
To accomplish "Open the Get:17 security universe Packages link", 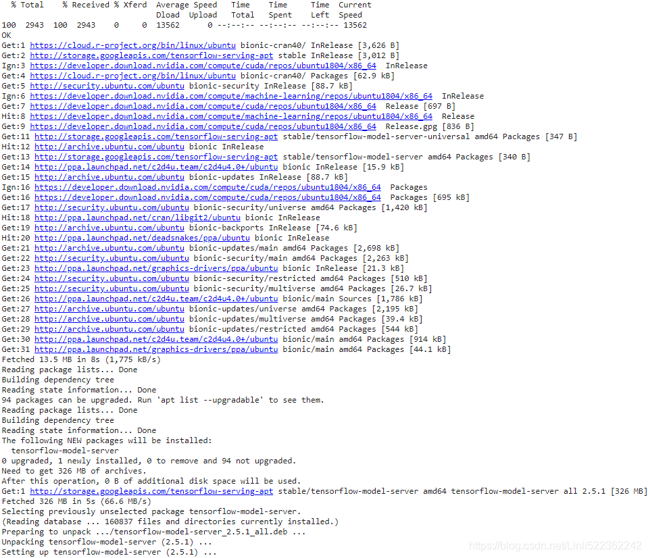I will click(111, 207).
